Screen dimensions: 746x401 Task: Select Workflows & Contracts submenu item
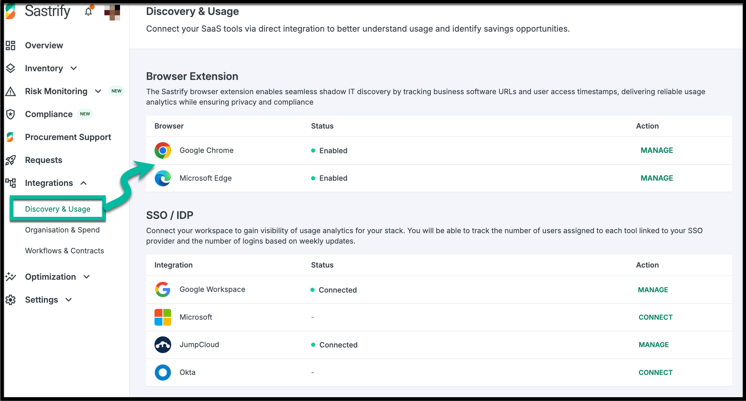tap(64, 251)
